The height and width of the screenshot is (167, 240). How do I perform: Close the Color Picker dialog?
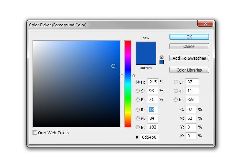pos(205,23)
